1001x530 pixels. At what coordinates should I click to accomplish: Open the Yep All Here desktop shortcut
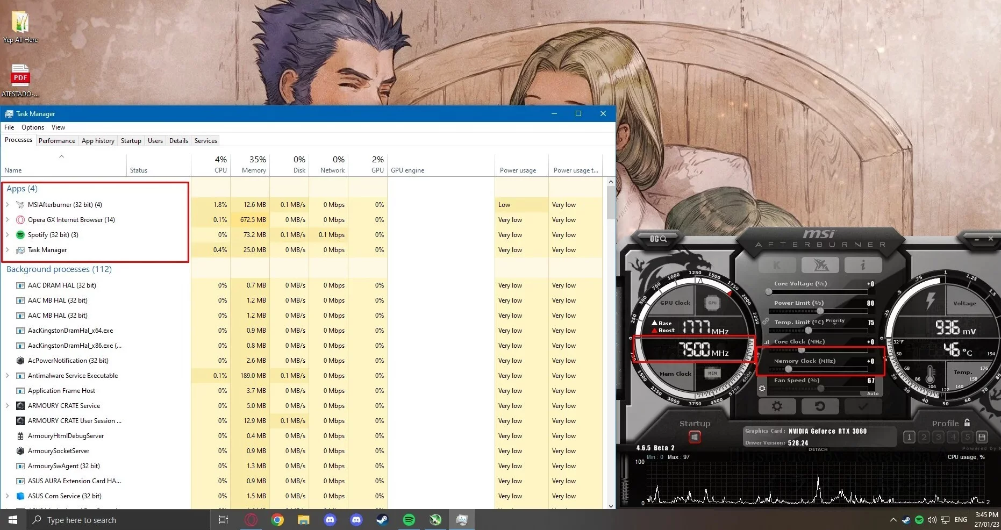point(20,27)
